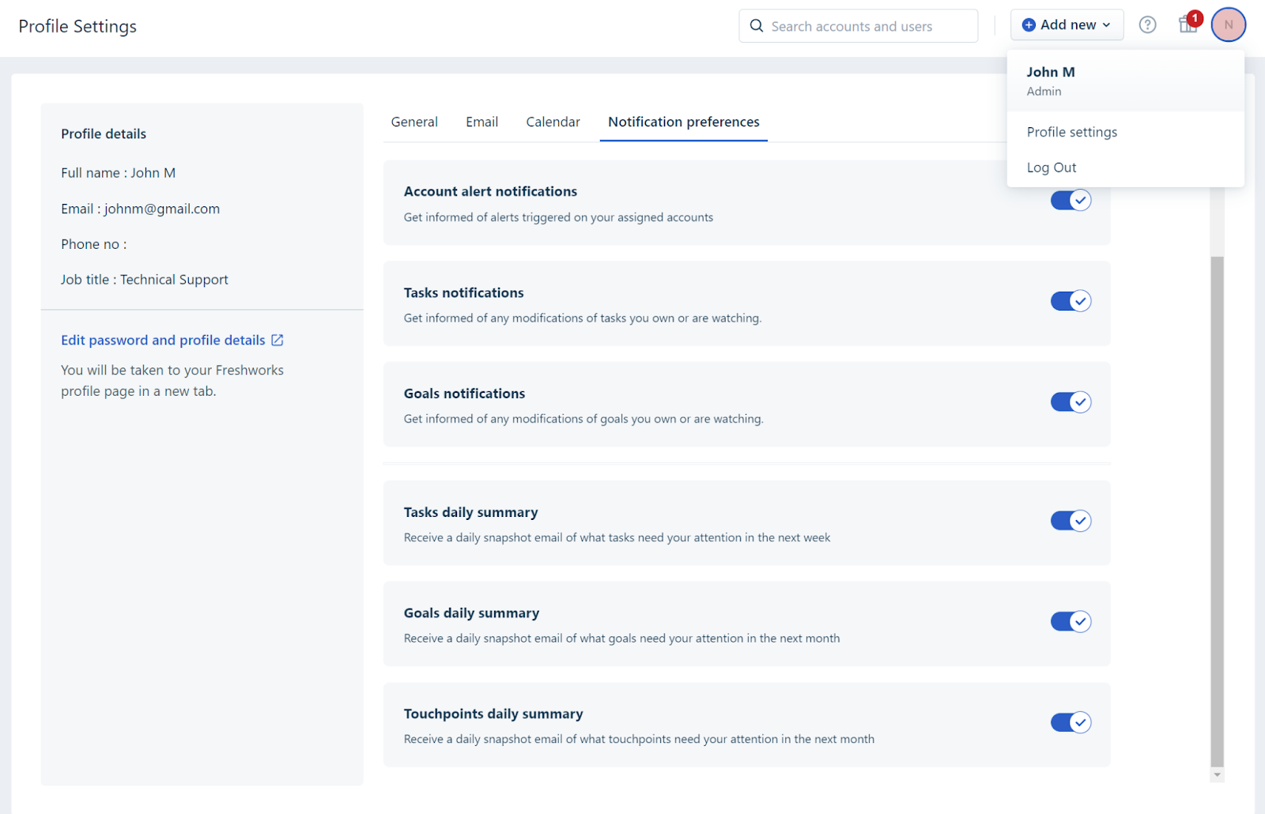The width and height of the screenshot is (1265, 814).
Task: Switch to the General tab
Action: [x=414, y=122]
